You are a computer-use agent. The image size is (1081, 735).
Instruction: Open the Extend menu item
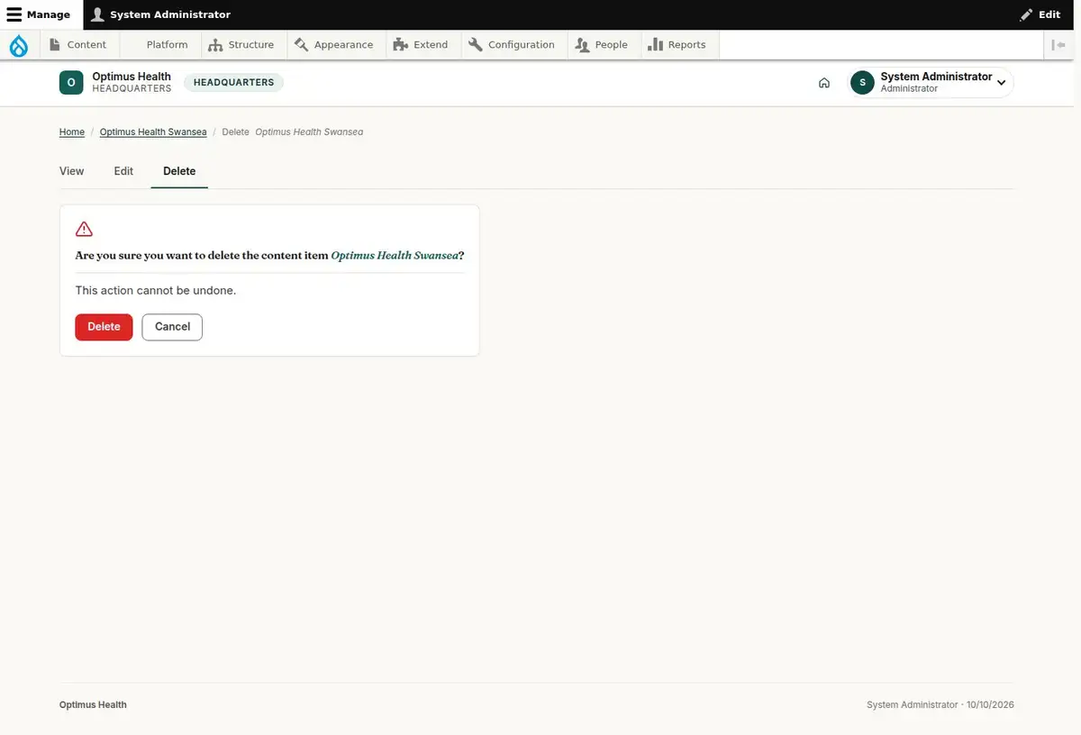pos(422,45)
